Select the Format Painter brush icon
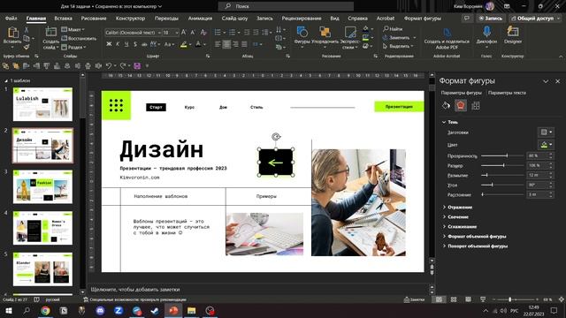Image resolution: width=566 pixels, height=318 pixels. (27, 47)
